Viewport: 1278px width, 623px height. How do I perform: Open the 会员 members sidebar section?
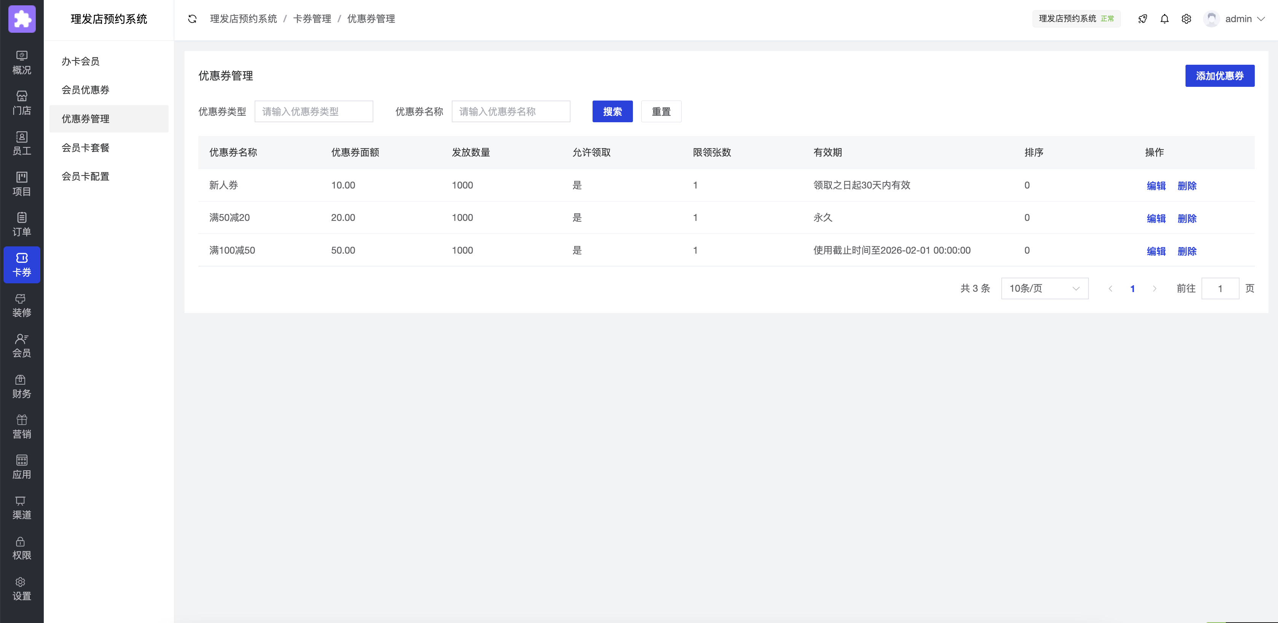pos(22,345)
